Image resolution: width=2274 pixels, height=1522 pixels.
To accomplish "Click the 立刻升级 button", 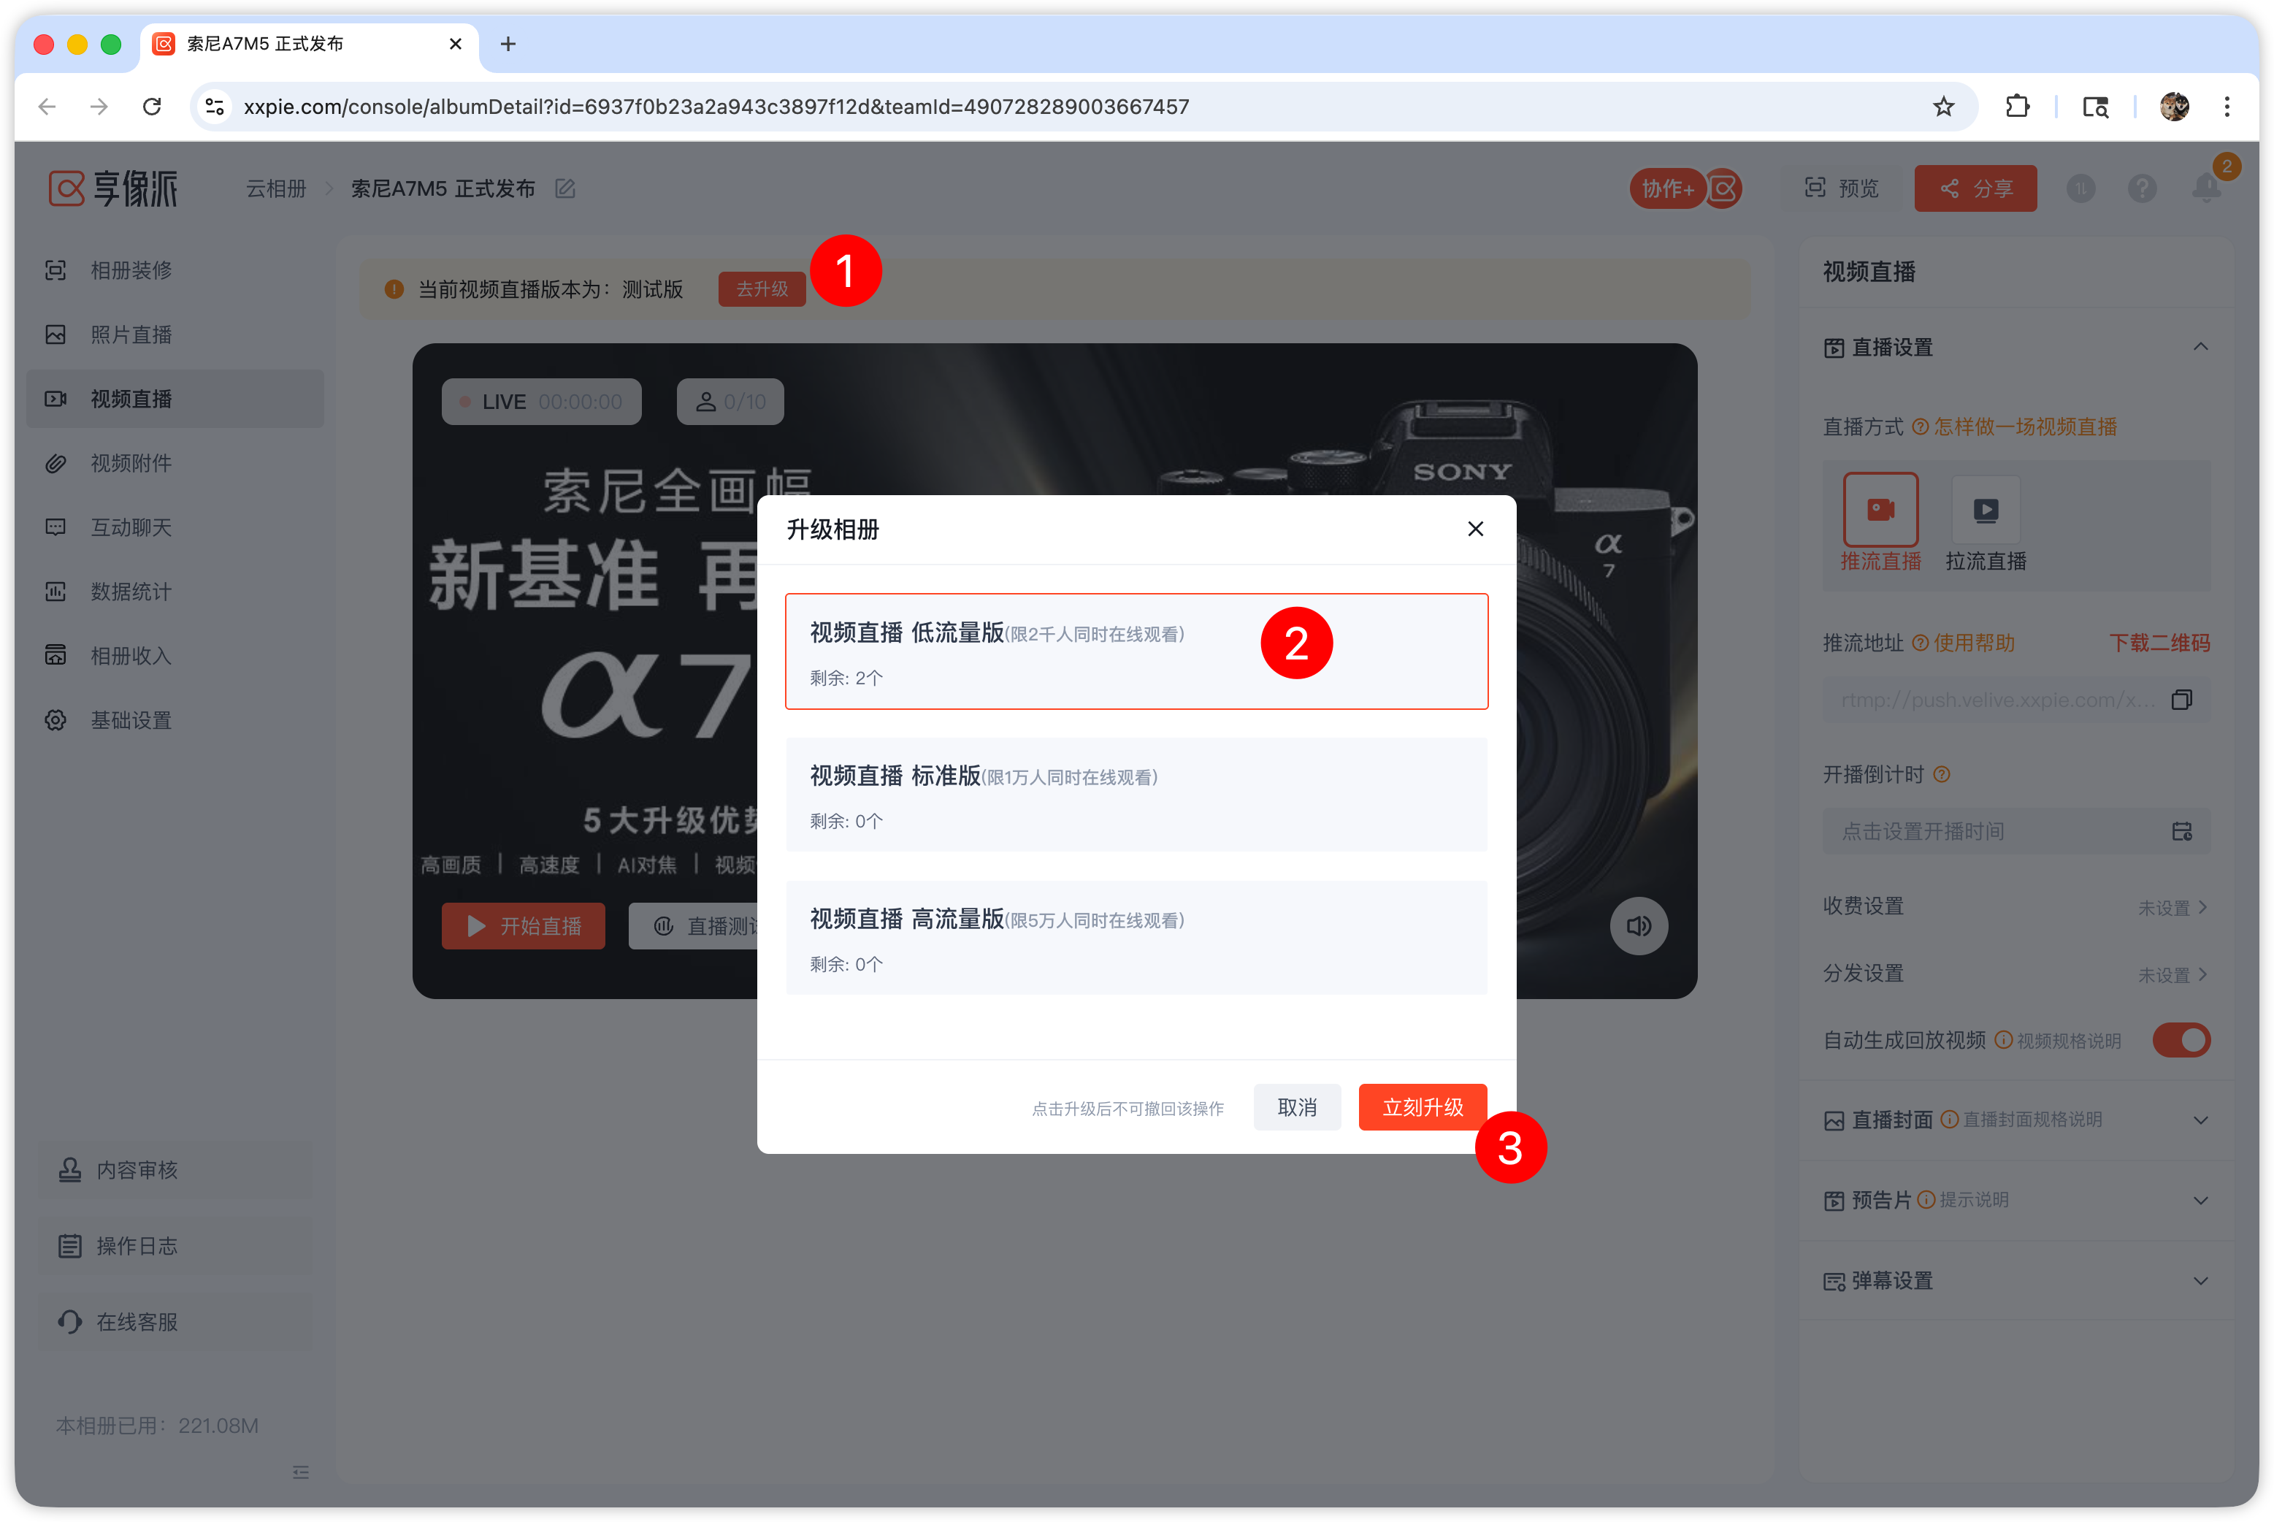I will coord(1422,1106).
